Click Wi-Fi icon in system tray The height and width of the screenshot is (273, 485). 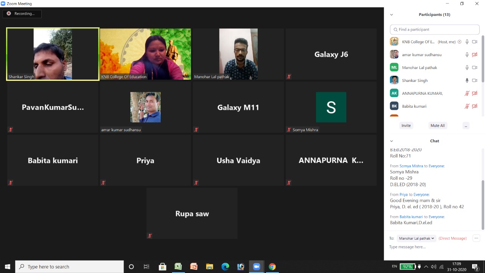click(x=441, y=267)
